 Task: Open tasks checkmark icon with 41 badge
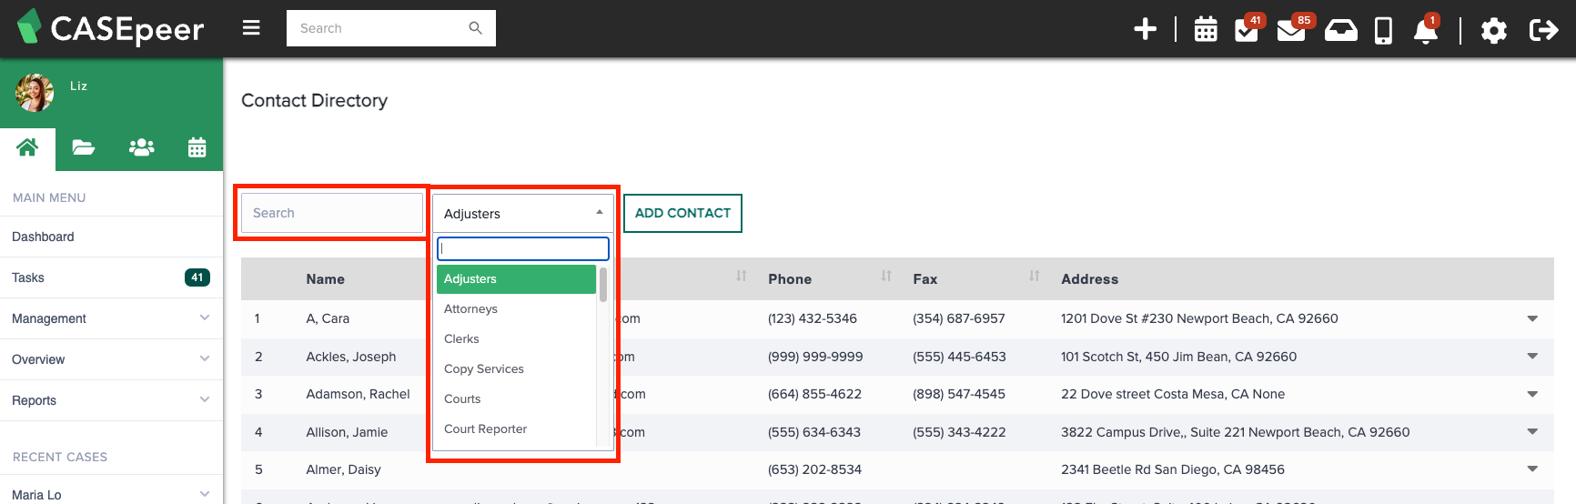point(1247,29)
